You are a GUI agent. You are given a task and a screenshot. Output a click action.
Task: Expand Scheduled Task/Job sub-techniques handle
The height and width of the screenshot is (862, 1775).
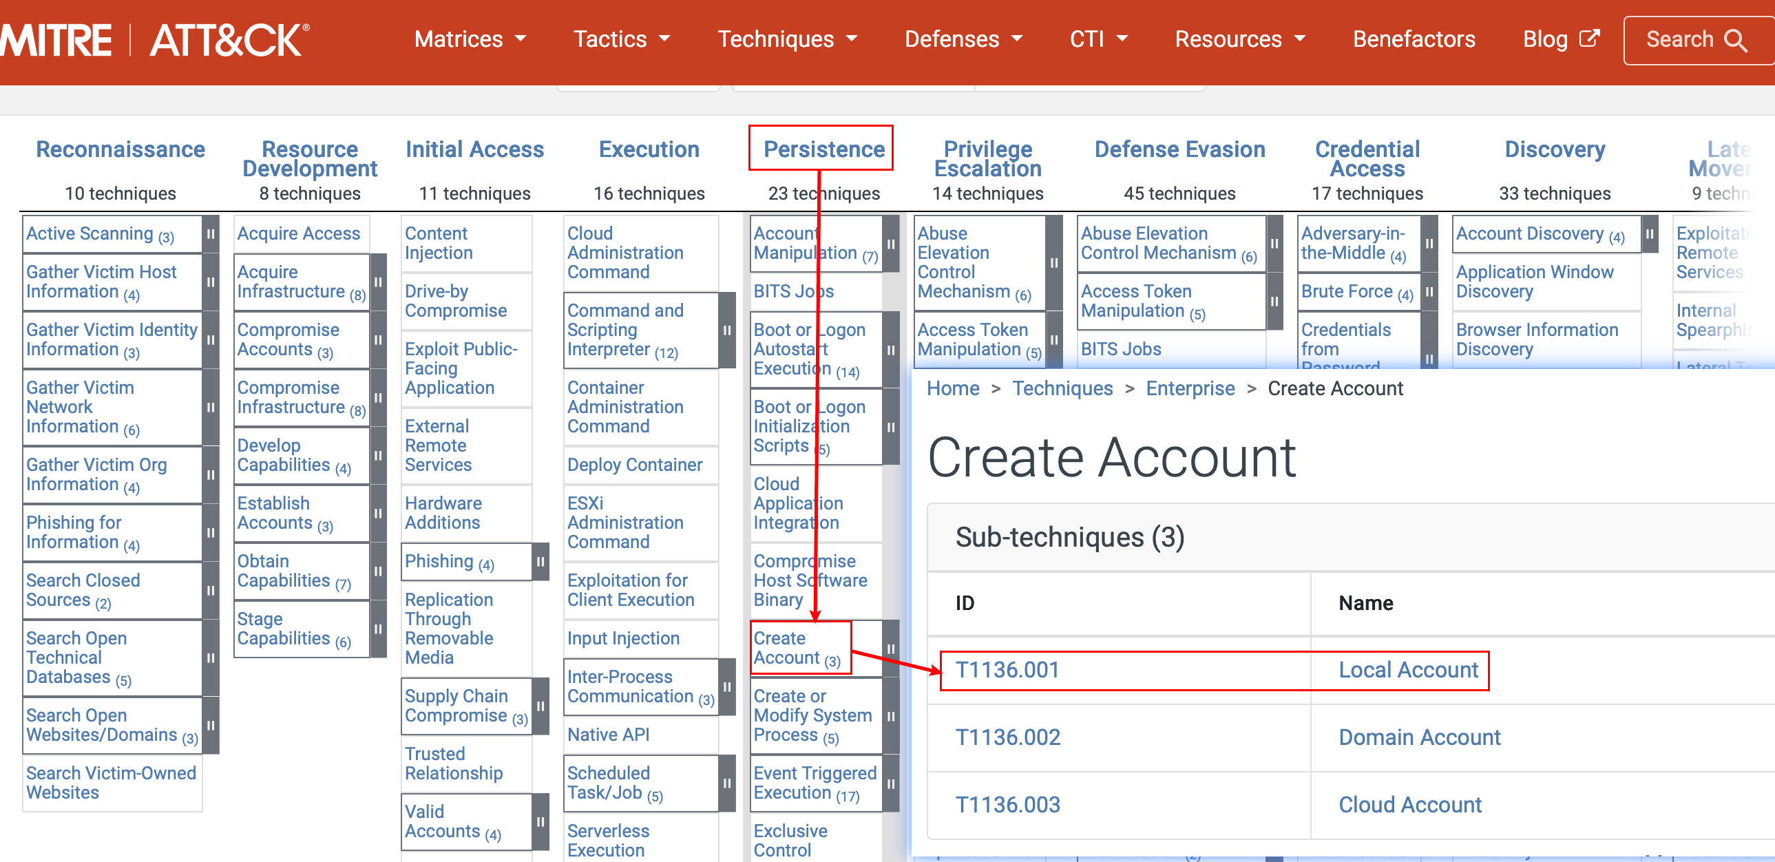pyautogui.click(x=727, y=784)
